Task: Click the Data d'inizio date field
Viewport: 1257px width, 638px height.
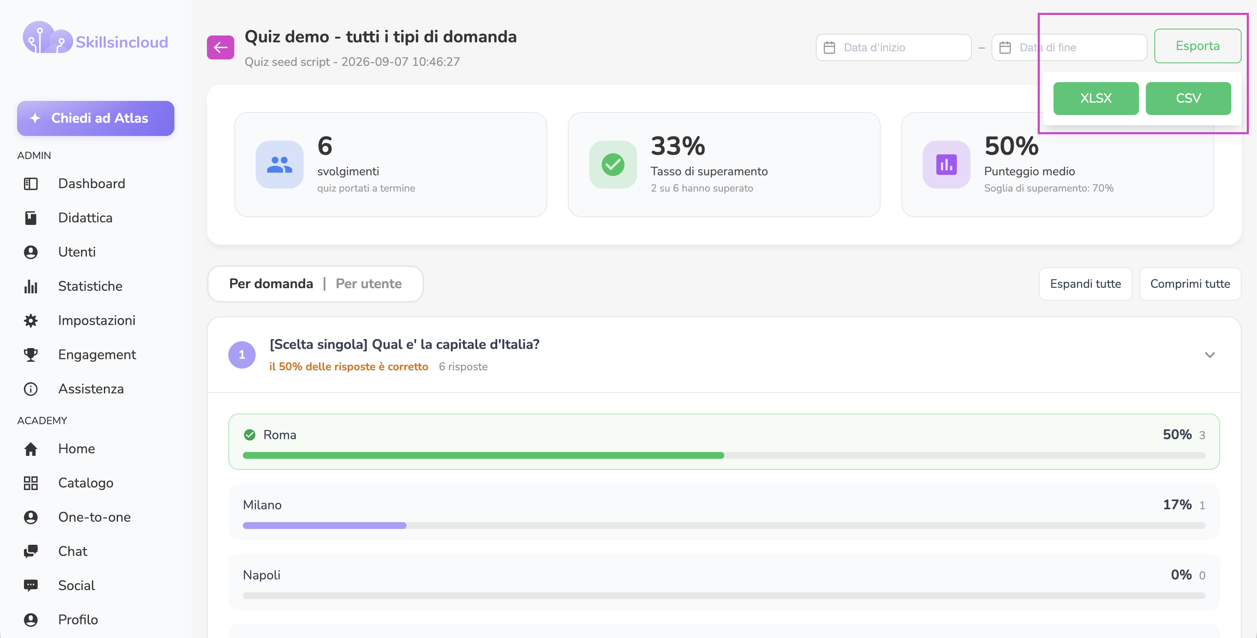Action: coord(894,47)
